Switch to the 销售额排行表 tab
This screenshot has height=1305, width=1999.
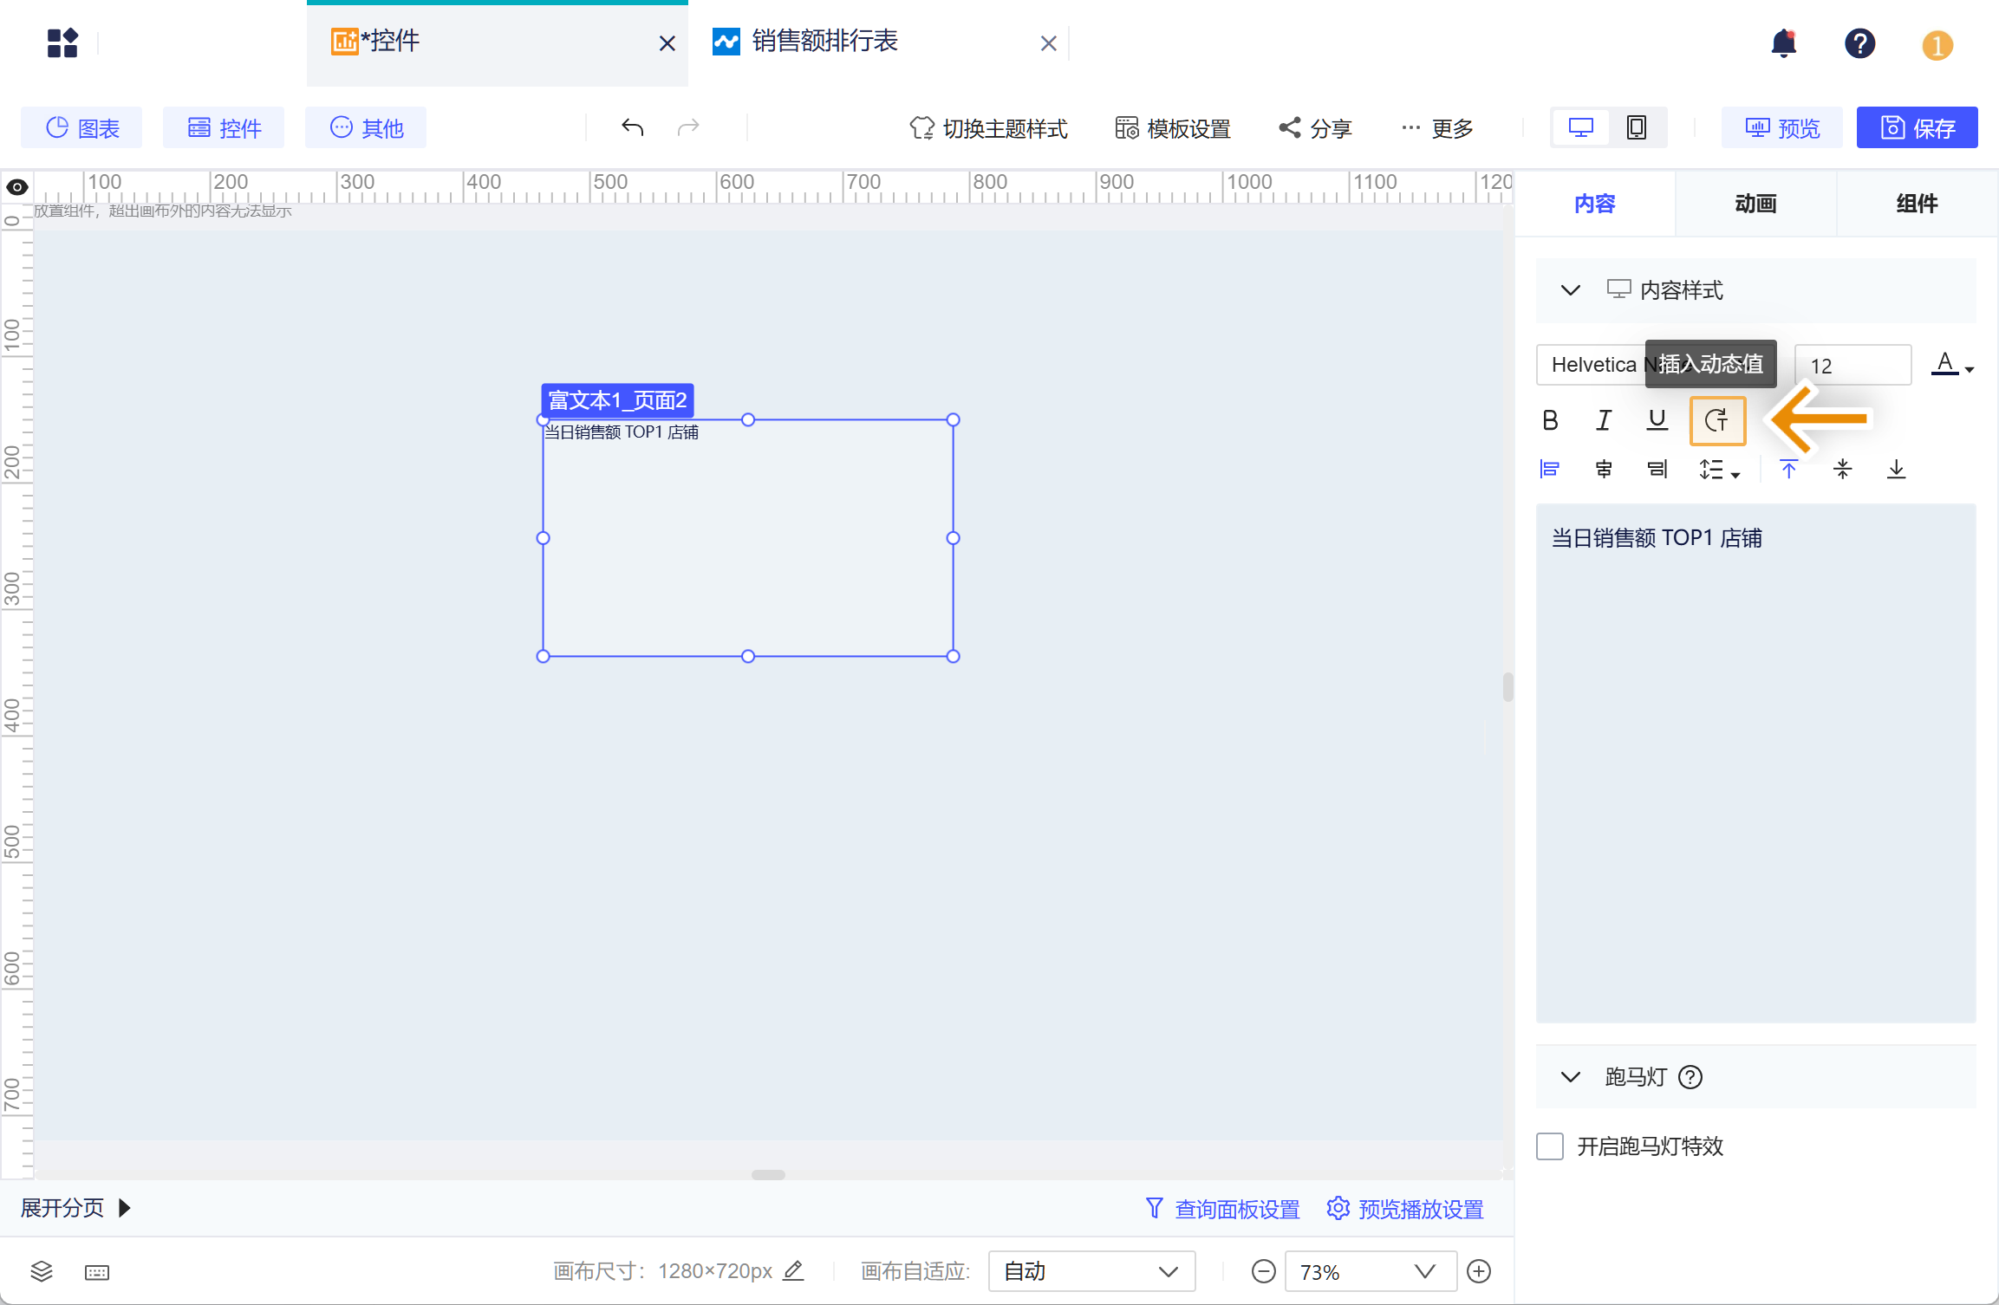824,41
